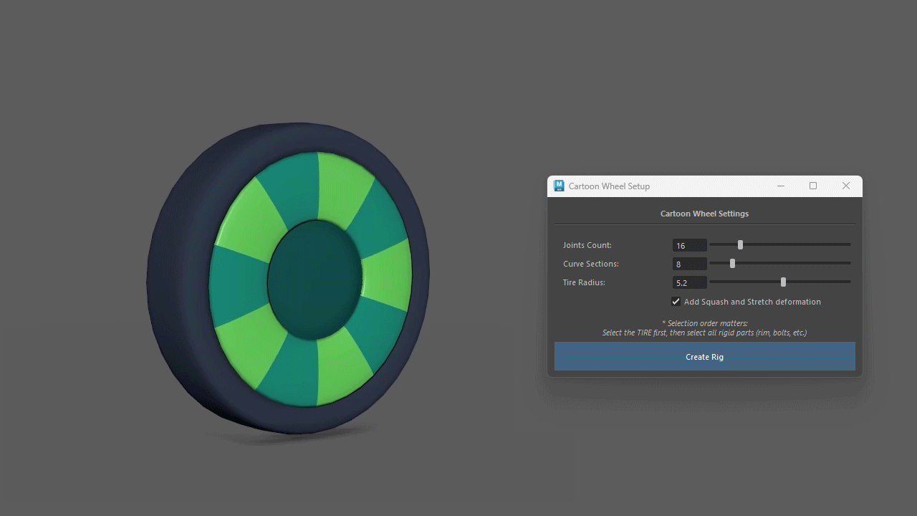Image resolution: width=917 pixels, height=516 pixels.
Task: Select the center hub of the wheel
Action: [315, 279]
